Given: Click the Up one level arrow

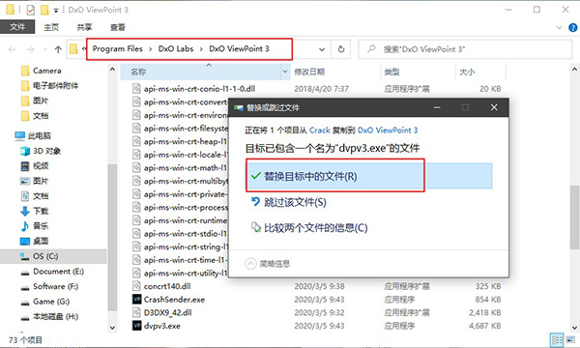Looking at the screenshot, I should 58,49.
